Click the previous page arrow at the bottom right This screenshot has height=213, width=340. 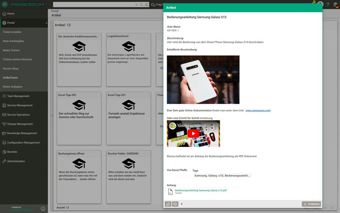click(x=326, y=208)
